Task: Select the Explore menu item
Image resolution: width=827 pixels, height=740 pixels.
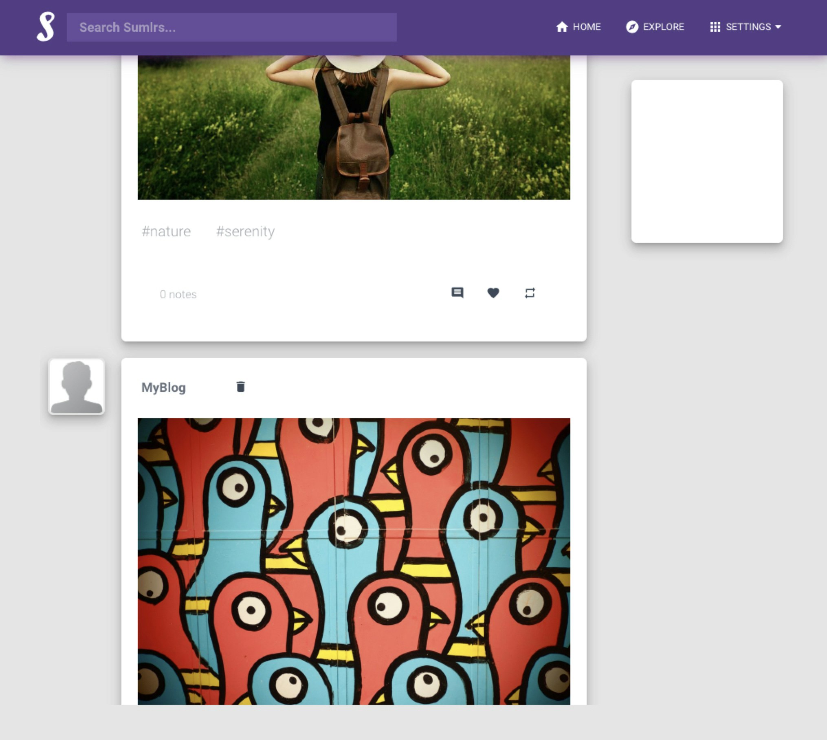Action: pos(663,27)
